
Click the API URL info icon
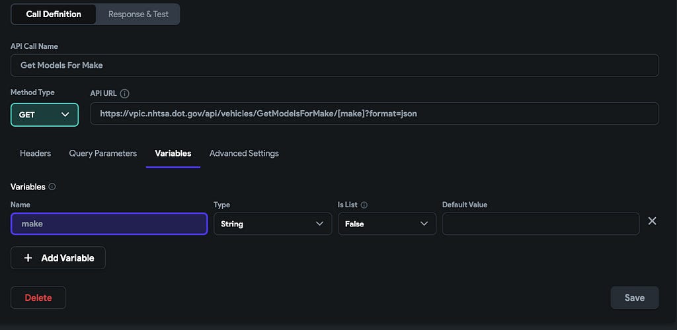coord(125,94)
